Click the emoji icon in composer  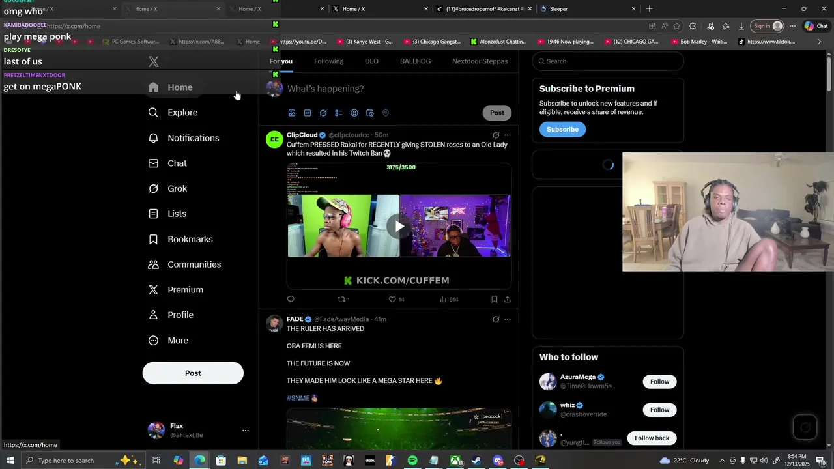pos(354,113)
